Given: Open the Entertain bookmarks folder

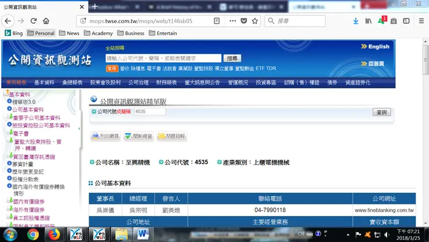Looking at the screenshot, I should 163,33.
